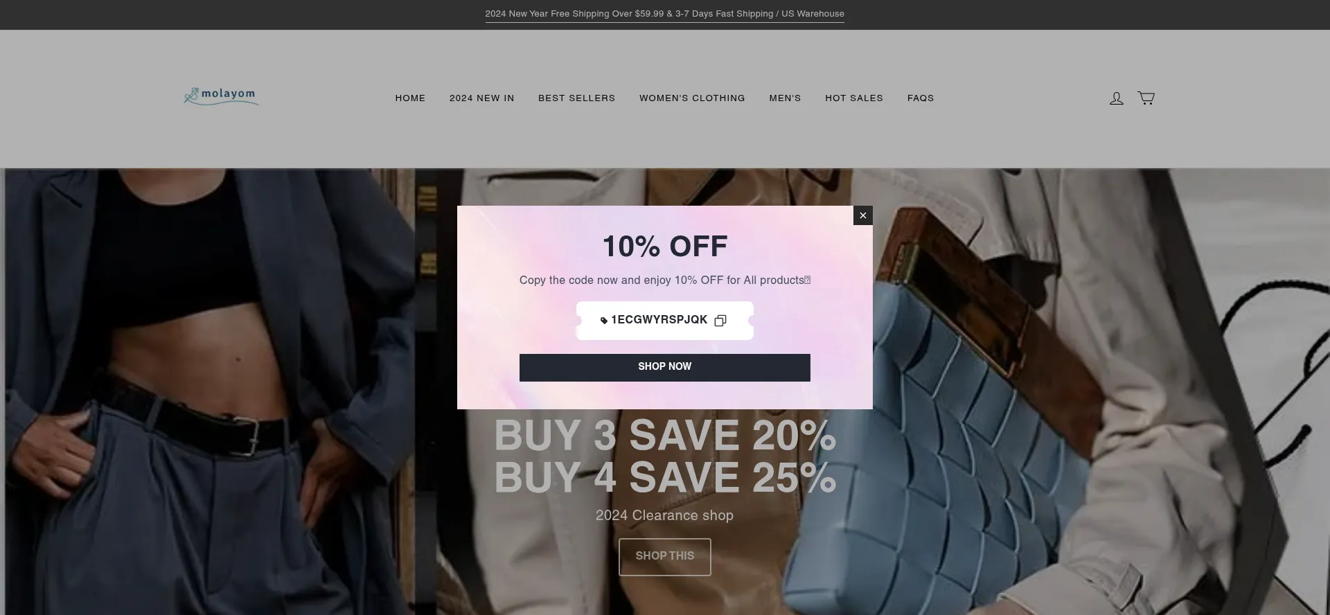Click the SHOP THIS button
The width and height of the screenshot is (1330, 615).
point(664,557)
